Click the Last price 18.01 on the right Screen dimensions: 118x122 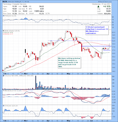[108, 11]
